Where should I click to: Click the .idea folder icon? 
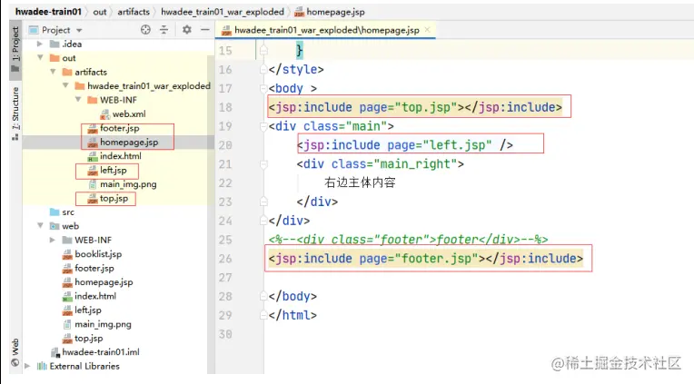(55, 44)
